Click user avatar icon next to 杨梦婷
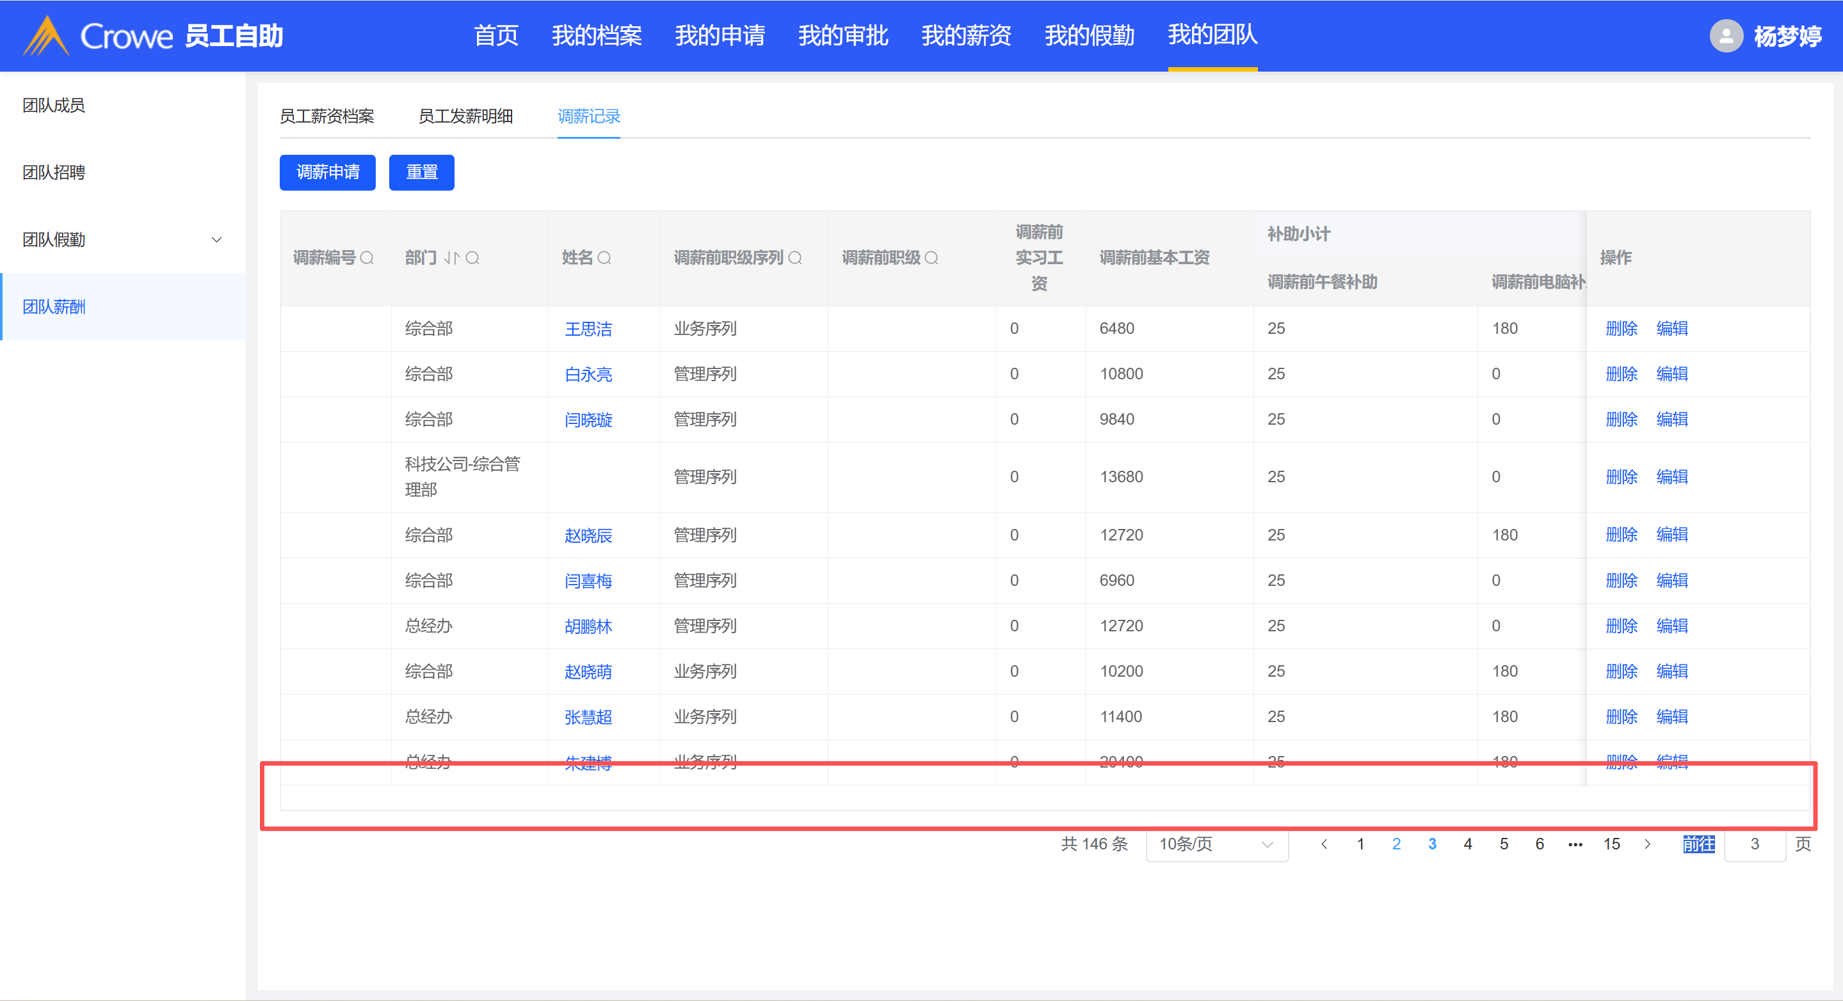This screenshot has height=1001, width=1843. [1726, 36]
